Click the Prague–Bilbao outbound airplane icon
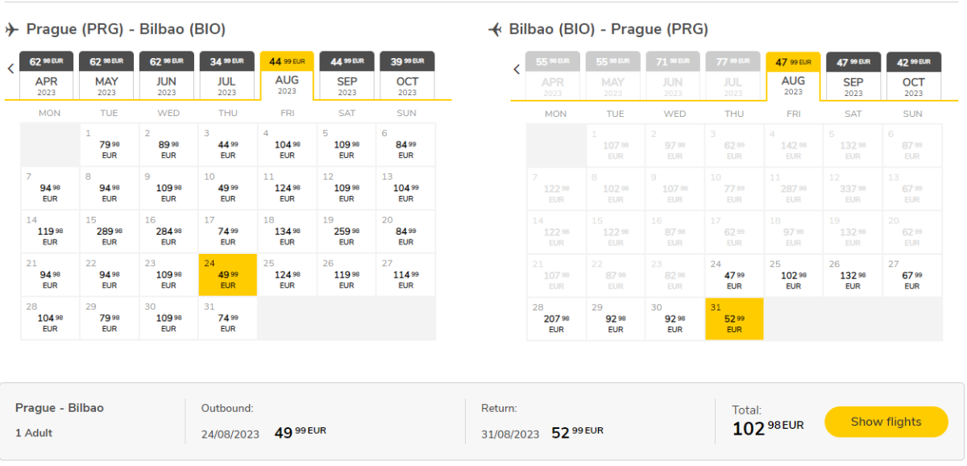The width and height of the screenshot is (967, 466). tap(11, 30)
